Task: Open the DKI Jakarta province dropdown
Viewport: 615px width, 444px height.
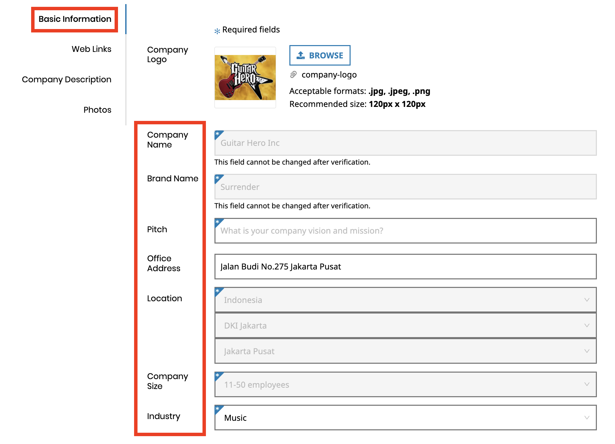Action: (x=405, y=325)
